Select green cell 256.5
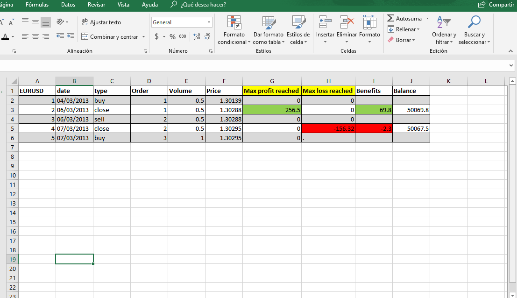Viewport: 517px width, 298px height. pos(272,110)
